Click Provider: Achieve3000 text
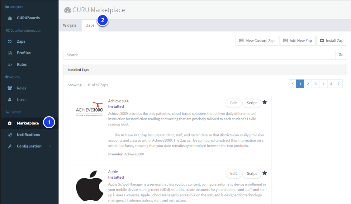 click(x=126, y=154)
